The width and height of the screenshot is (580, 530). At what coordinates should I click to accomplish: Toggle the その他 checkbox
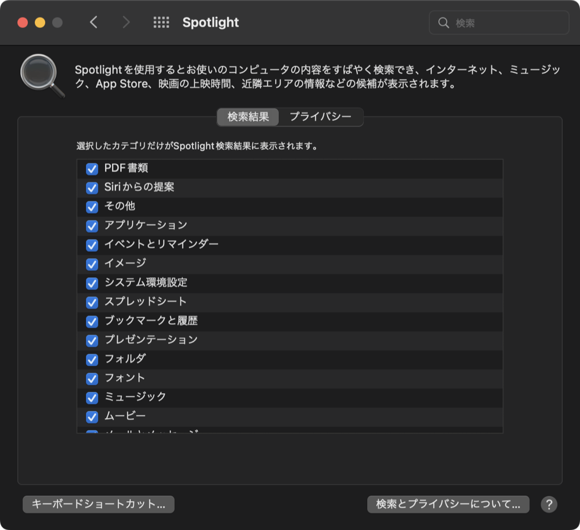pos(92,207)
